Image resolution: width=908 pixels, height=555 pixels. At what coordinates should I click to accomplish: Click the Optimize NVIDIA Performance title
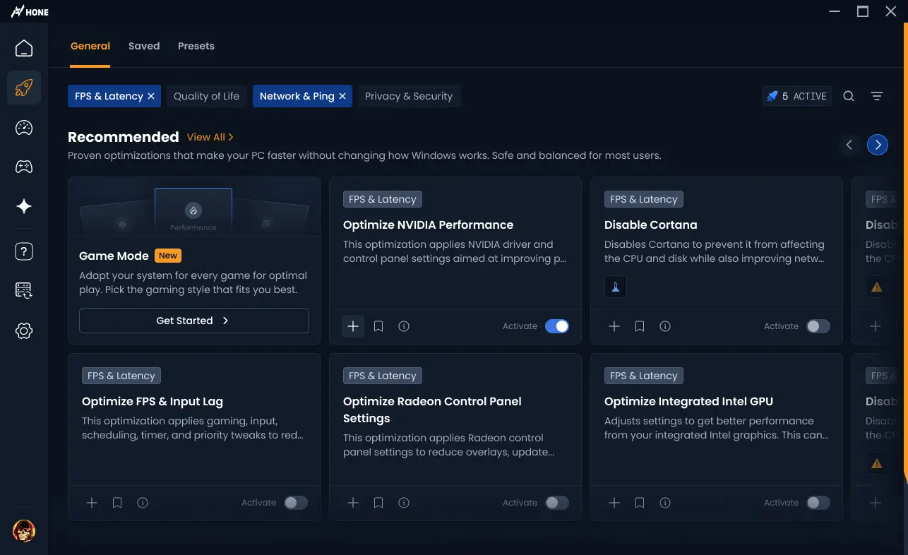coord(428,225)
